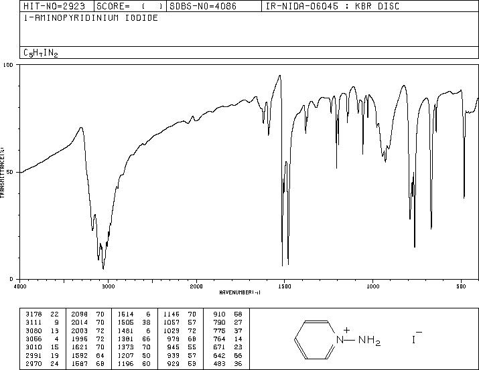This screenshot has height=370, width=479.
Task: Select the compound name 1-AMINOPYRIDINIUM IODIDE
Action: [x=90, y=17]
